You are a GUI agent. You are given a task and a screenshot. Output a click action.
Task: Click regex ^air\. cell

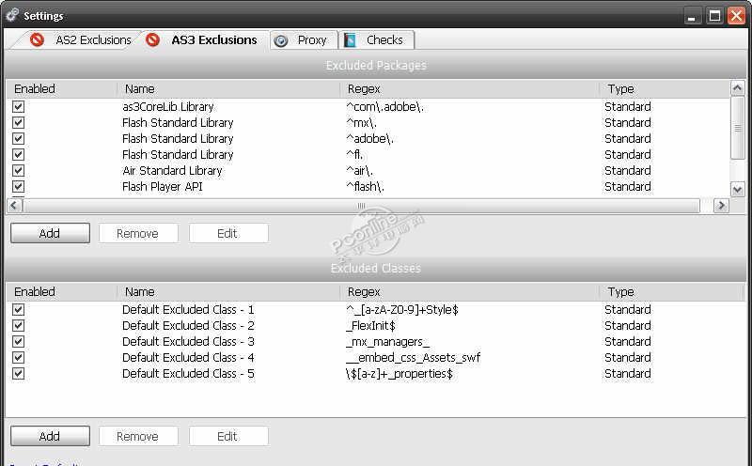coord(359,171)
